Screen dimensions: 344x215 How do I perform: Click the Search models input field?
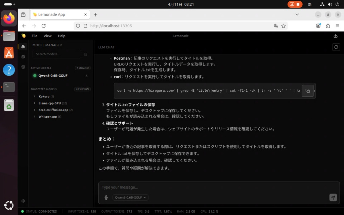[x=56, y=54]
